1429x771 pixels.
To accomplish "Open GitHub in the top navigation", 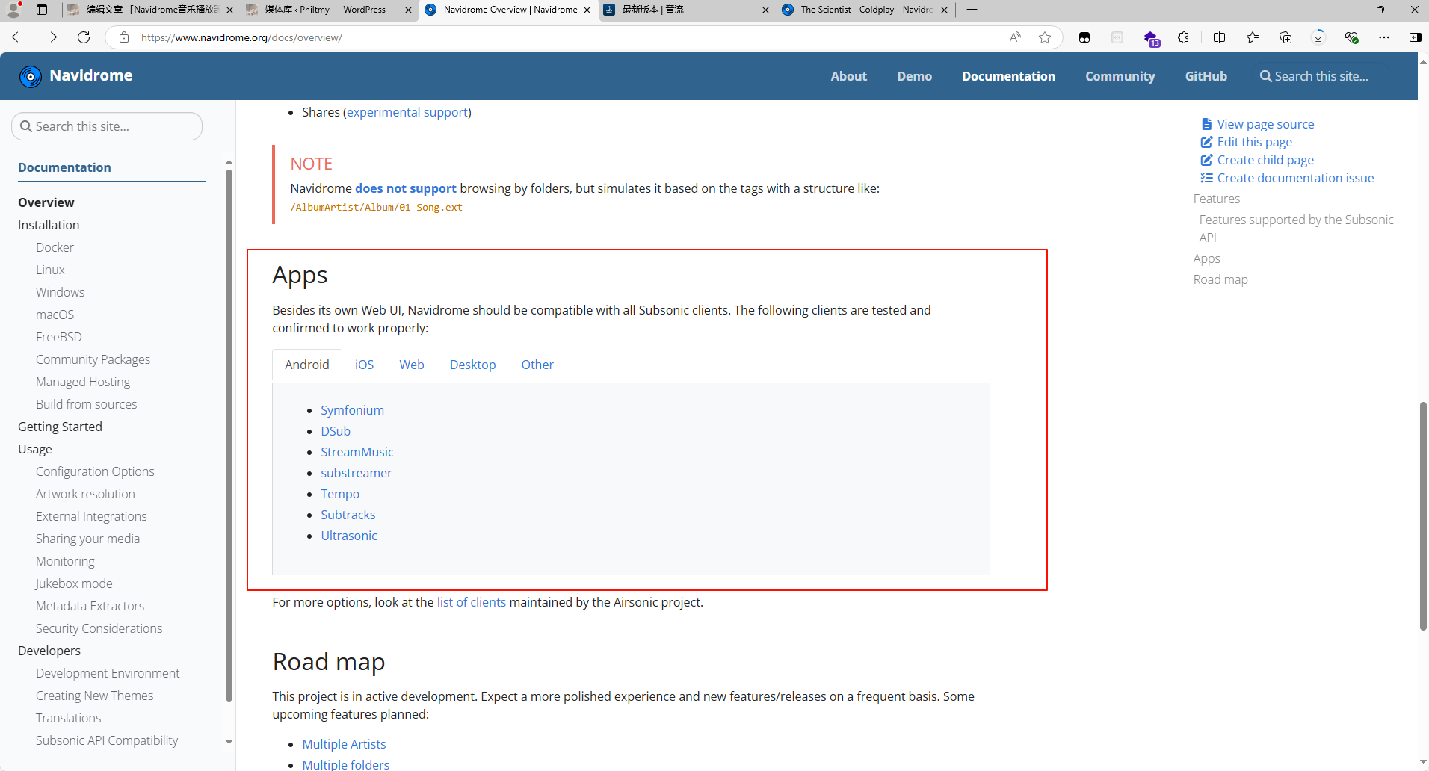I will tap(1206, 76).
